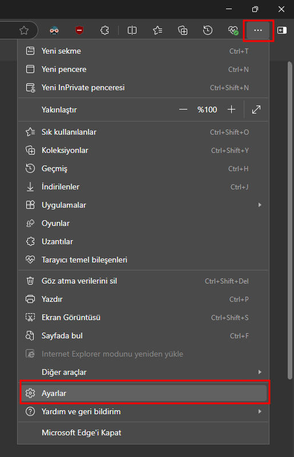Enter full screen via the diagonal arrows icon
Image resolution: width=294 pixels, height=457 pixels.
tap(256, 110)
